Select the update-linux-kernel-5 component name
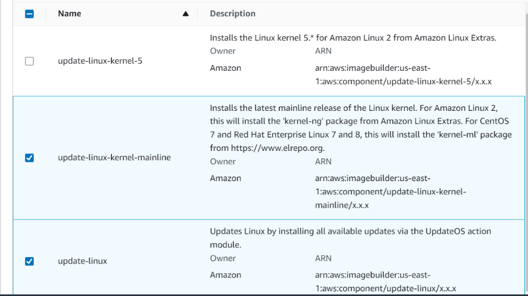528x296 pixels. [100, 60]
